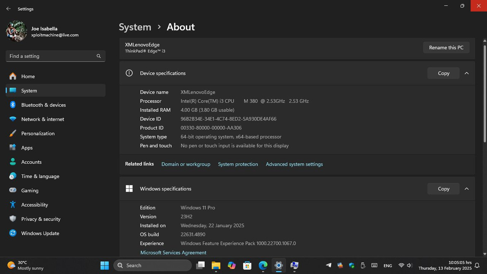Collapse the Device specifications section

tap(466, 73)
